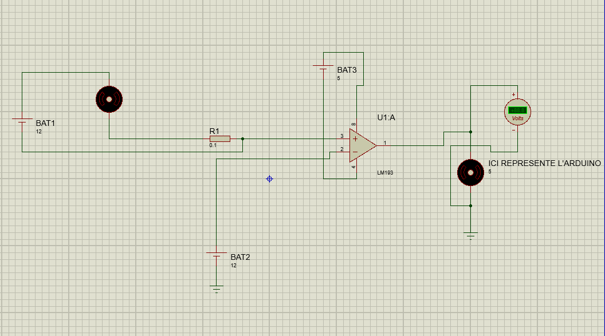Click the LM193 part name text
The image size is (605, 336).
point(385,173)
